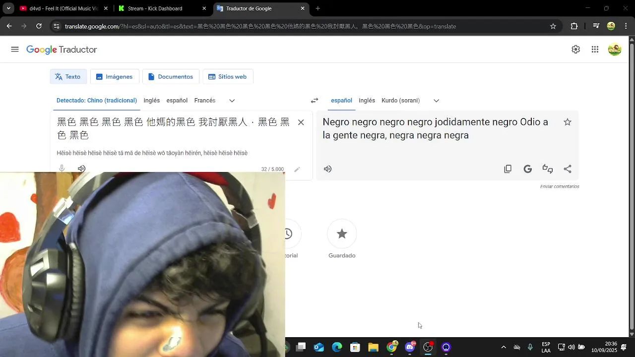
Task: View site information icon in address bar
Action: click(x=57, y=26)
